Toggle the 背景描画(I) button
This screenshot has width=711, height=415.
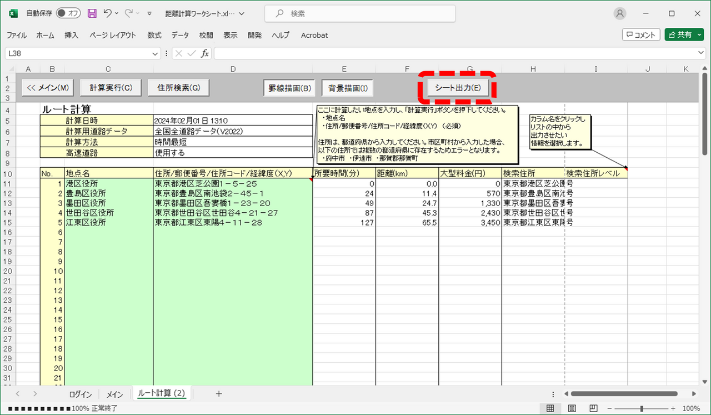tap(347, 88)
